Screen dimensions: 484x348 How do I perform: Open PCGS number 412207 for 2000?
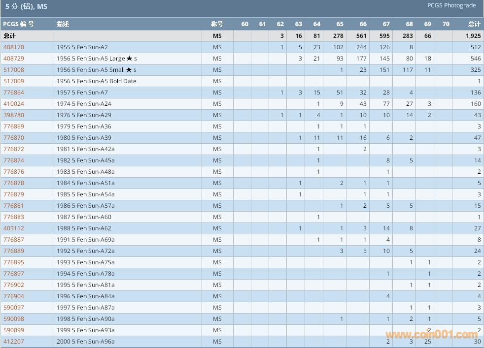tap(14, 342)
